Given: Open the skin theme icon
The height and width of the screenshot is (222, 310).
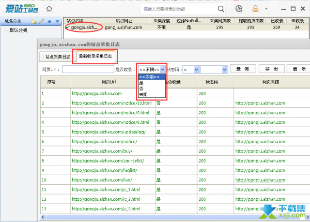Looking at the screenshot, I should point(239,9).
